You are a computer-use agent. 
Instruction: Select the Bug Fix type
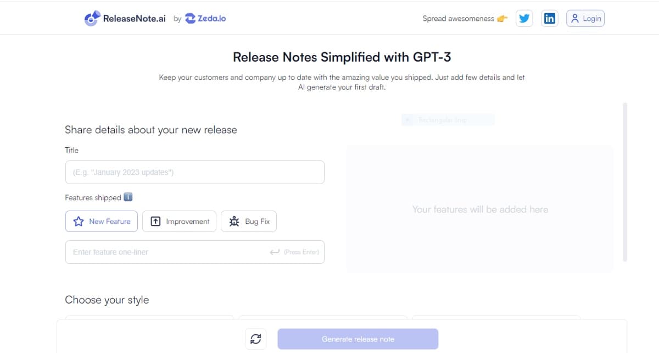point(249,221)
